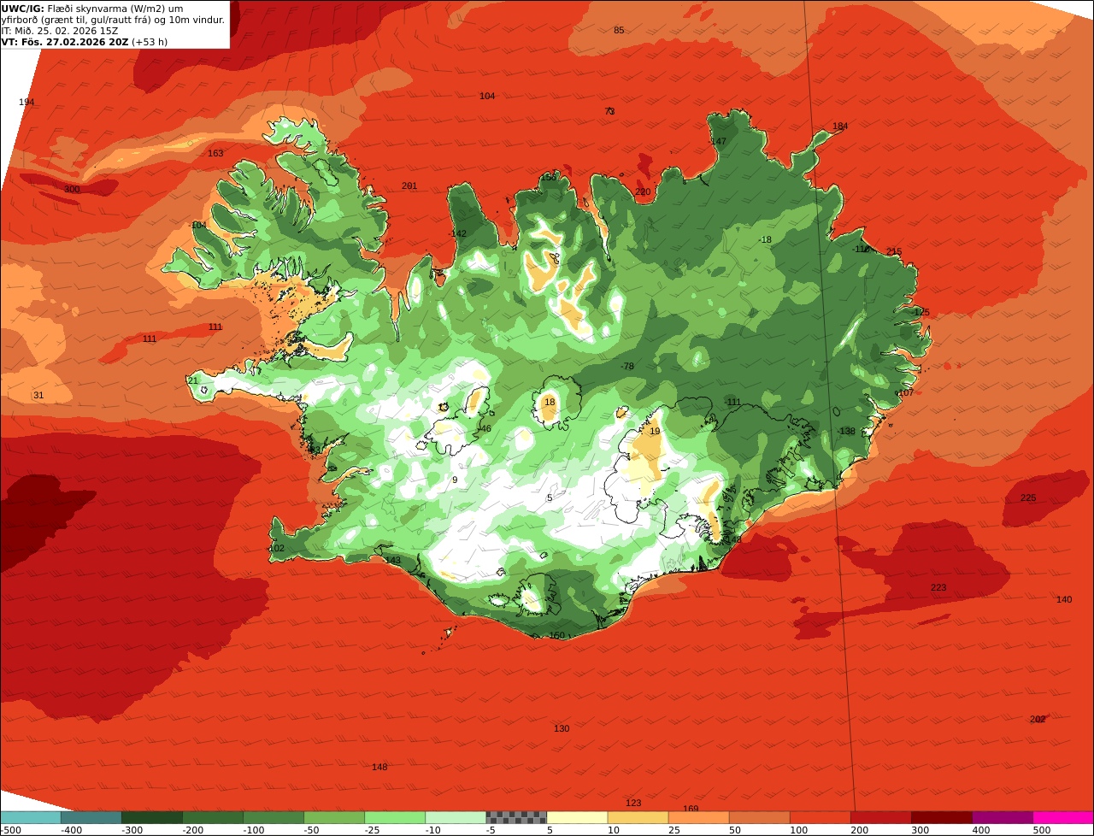1094x836 pixels.
Task: Select the gray checkered -5 to 5 swatch
Action: 516,817
